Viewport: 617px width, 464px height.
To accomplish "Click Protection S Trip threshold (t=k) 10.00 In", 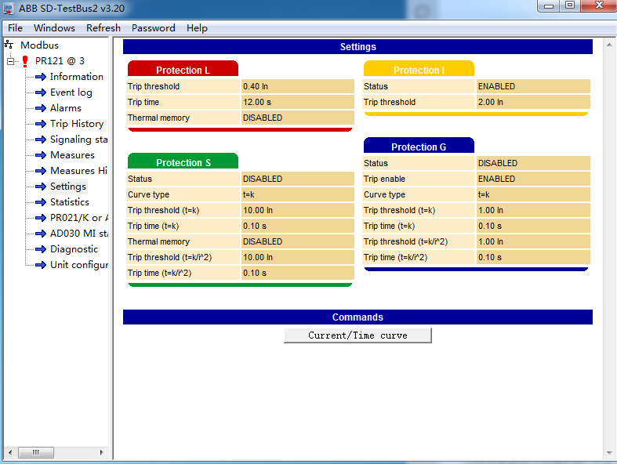I will pyautogui.click(x=297, y=210).
